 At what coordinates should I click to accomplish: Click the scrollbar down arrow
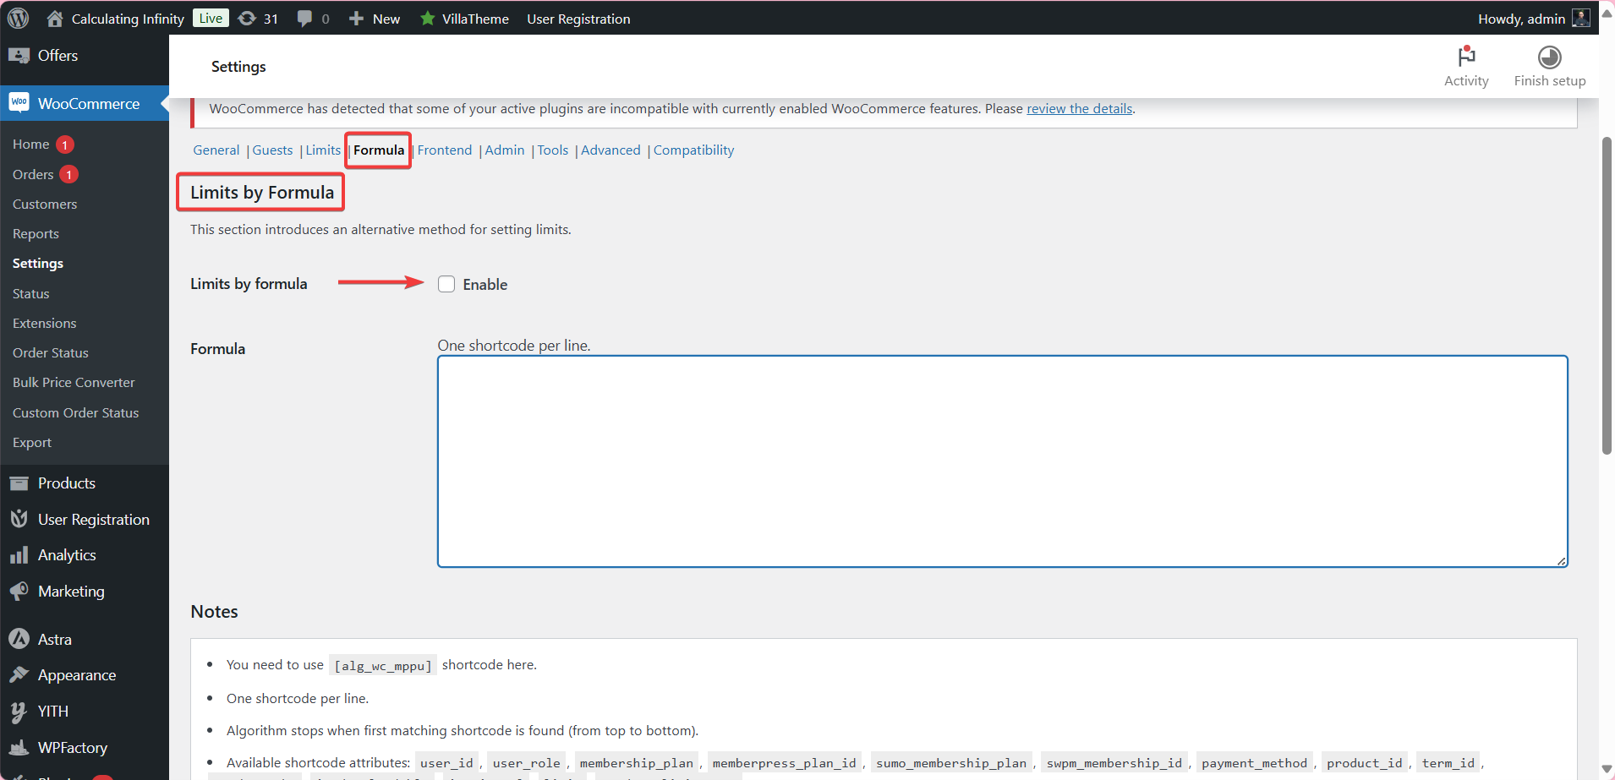click(x=1607, y=770)
